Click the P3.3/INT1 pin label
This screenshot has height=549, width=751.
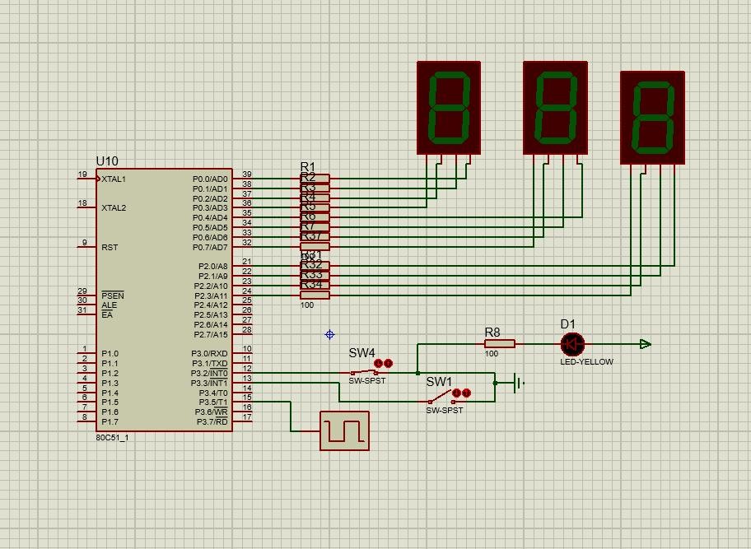(209, 383)
